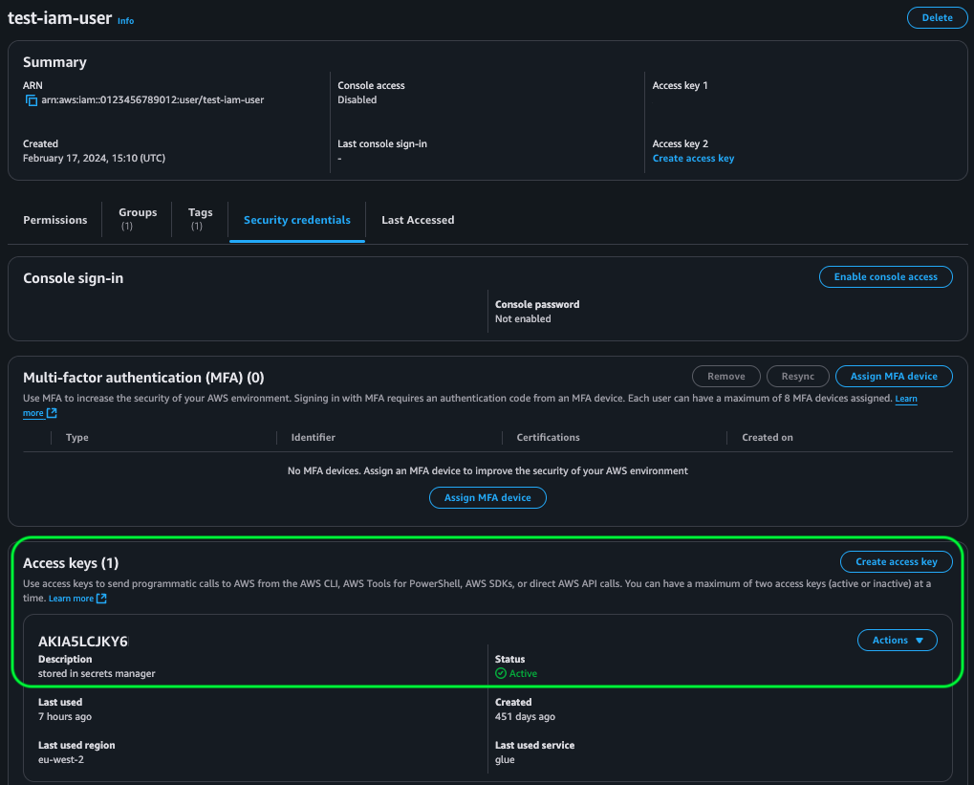Viewport: 974px width, 785px height.
Task: View the Last Accessed tab
Action: click(x=418, y=220)
